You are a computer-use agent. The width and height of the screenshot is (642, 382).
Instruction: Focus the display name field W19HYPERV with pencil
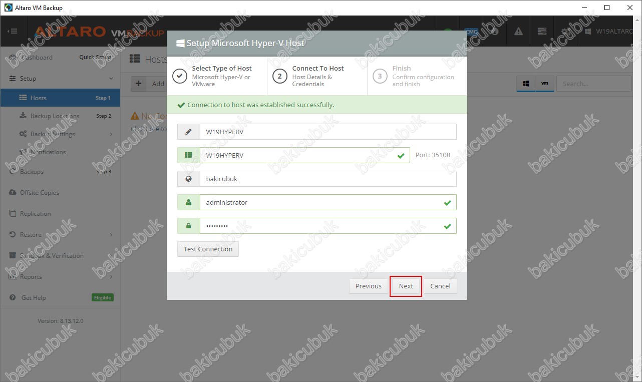pyautogui.click(x=328, y=132)
